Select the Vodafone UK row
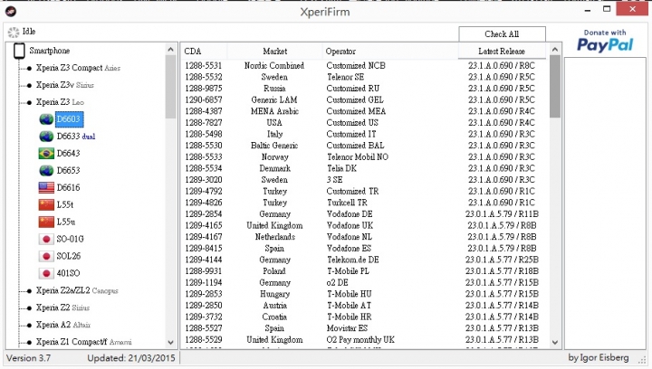 365,225
